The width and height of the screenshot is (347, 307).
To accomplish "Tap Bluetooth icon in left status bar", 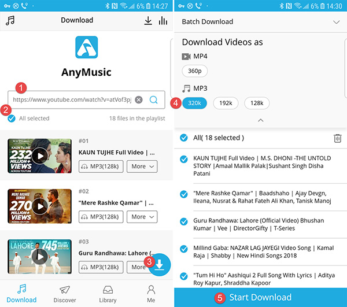I will 108,6.
